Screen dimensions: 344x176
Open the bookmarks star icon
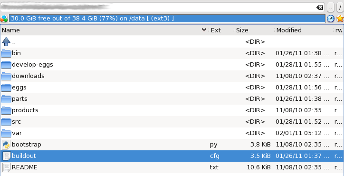[340, 19]
